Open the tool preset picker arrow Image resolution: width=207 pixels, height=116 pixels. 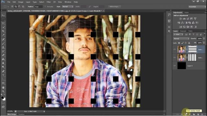(x=8, y=6)
